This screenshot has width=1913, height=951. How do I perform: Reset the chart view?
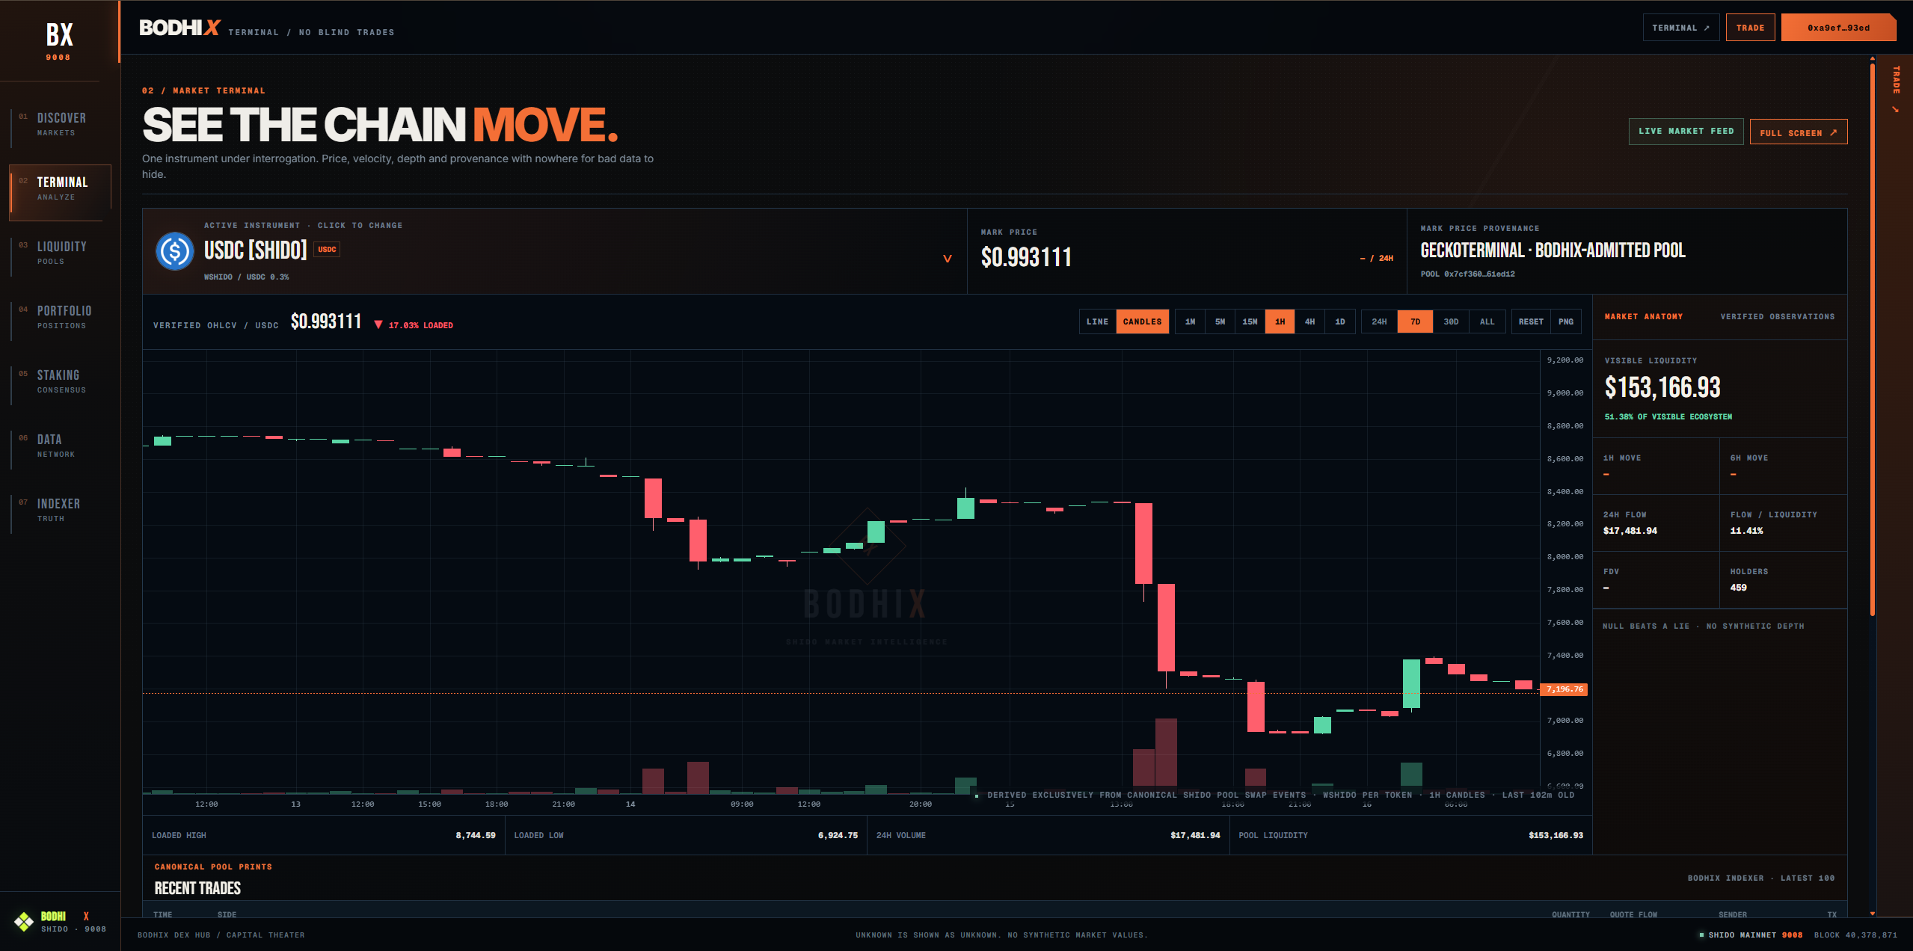pyautogui.click(x=1531, y=321)
